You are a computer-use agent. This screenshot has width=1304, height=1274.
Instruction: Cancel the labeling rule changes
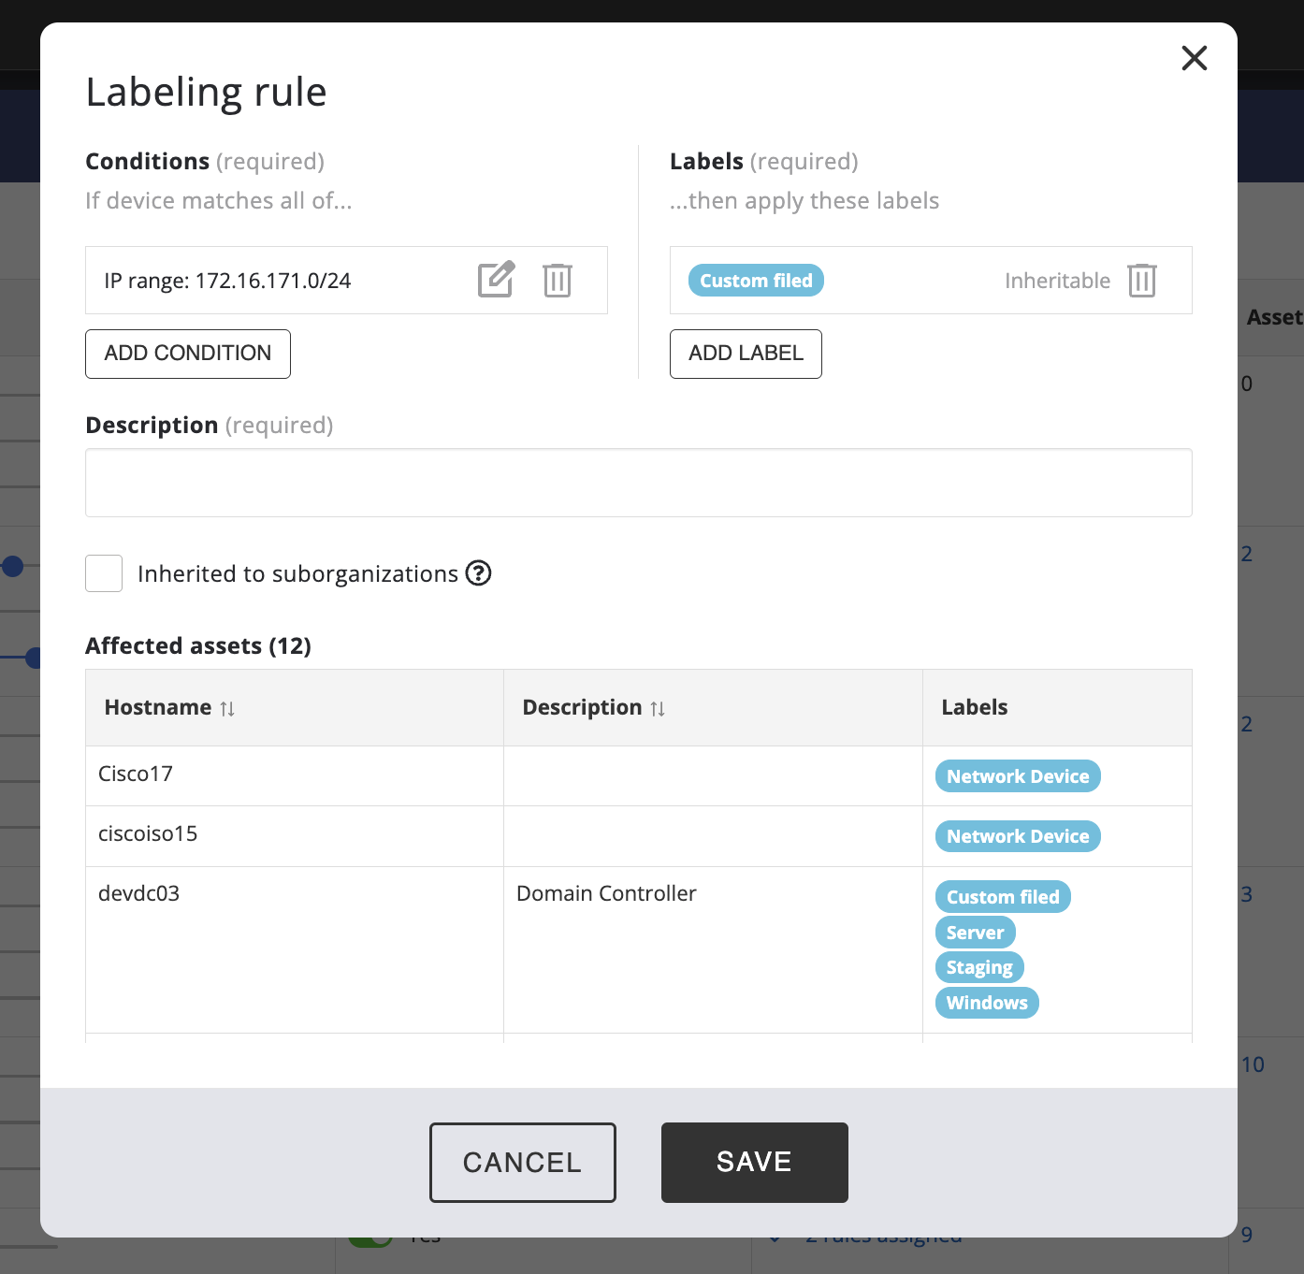click(522, 1162)
